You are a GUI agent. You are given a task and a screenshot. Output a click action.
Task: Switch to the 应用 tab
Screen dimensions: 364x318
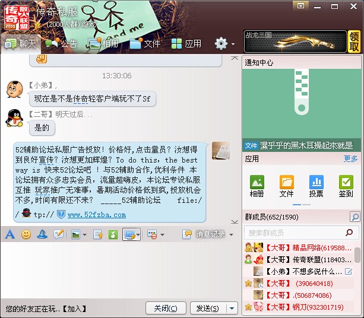[186, 43]
